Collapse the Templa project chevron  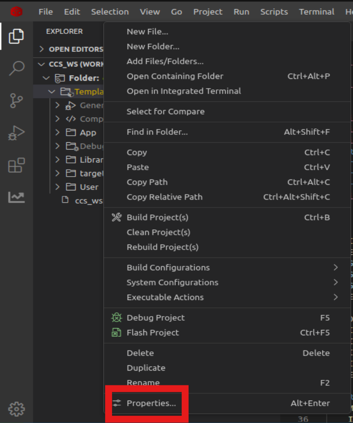[51, 92]
